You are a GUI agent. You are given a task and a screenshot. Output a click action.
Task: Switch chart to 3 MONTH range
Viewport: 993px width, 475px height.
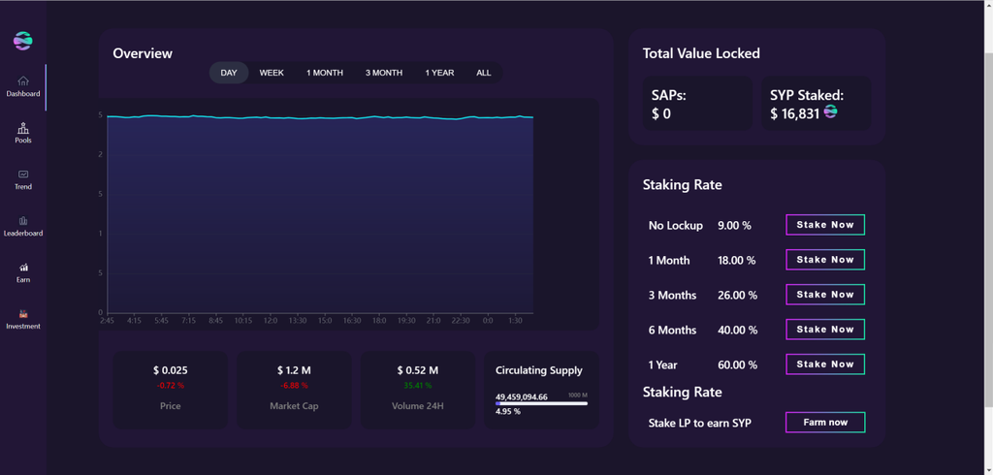pos(384,73)
